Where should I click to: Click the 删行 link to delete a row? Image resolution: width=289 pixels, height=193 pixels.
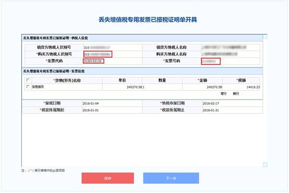[236, 94]
